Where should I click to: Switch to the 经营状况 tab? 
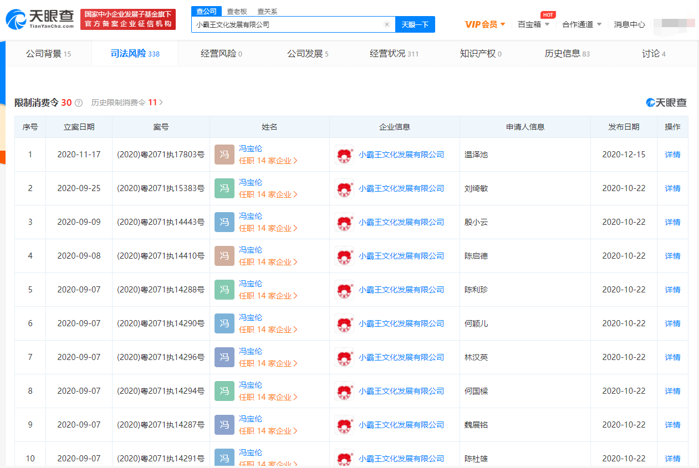tap(394, 54)
